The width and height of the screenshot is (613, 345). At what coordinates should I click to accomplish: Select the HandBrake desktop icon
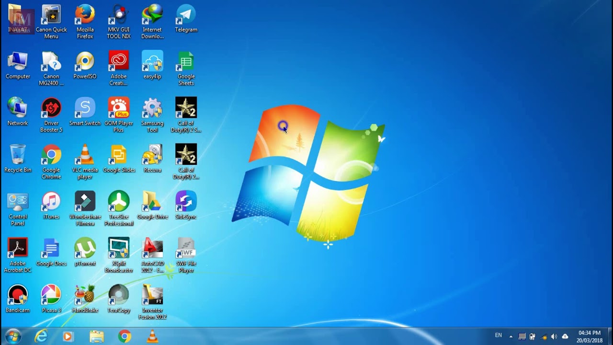(85, 299)
